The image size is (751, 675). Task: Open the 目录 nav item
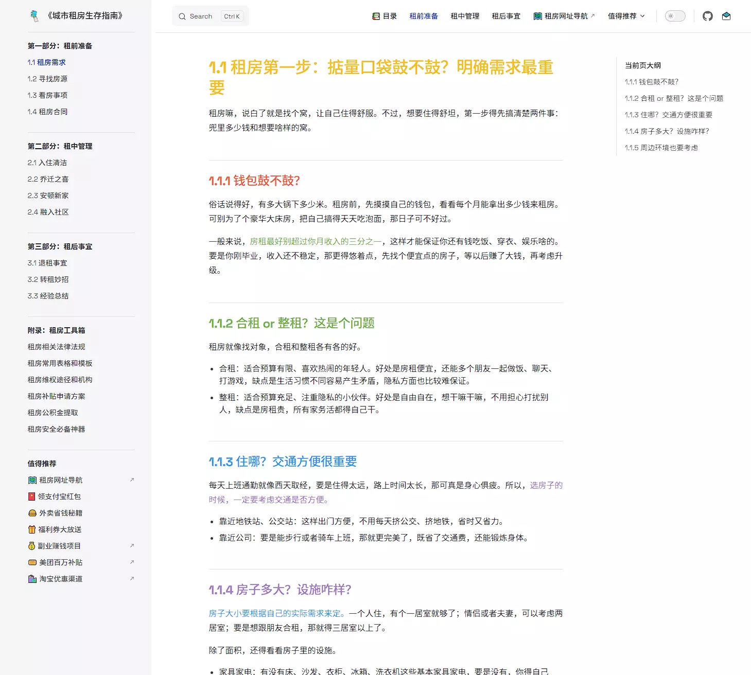[385, 16]
